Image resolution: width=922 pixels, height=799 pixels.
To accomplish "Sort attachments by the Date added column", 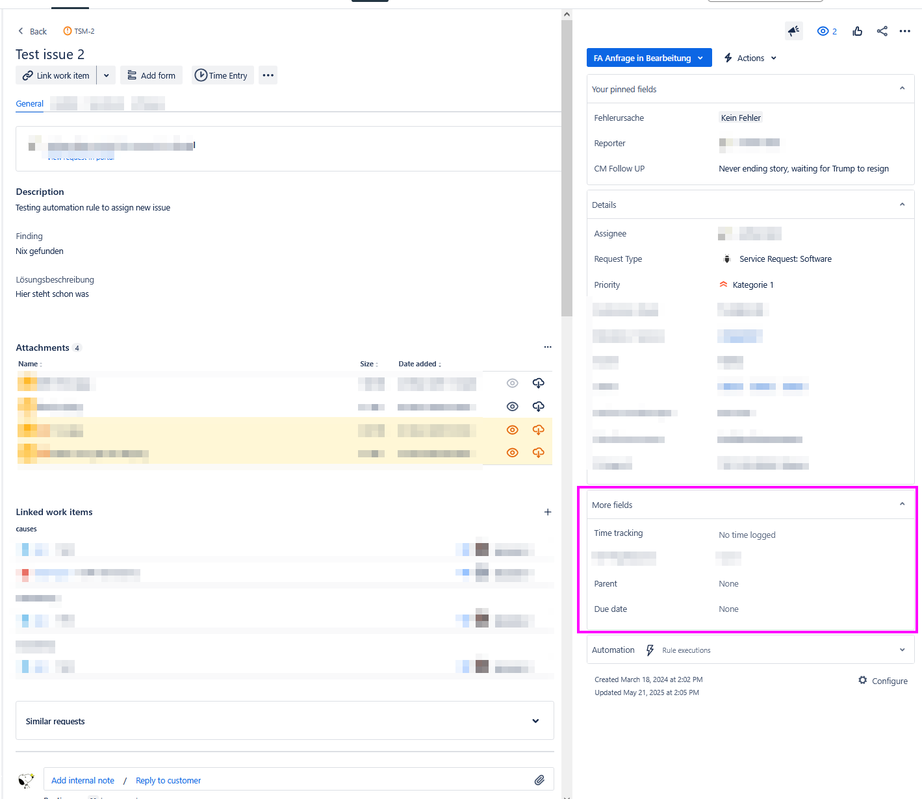I will (420, 364).
